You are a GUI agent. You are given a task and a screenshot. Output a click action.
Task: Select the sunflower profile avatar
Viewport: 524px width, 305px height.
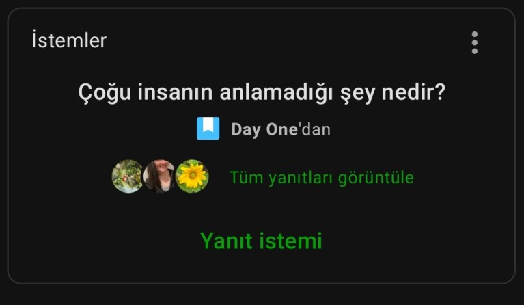click(192, 176)
